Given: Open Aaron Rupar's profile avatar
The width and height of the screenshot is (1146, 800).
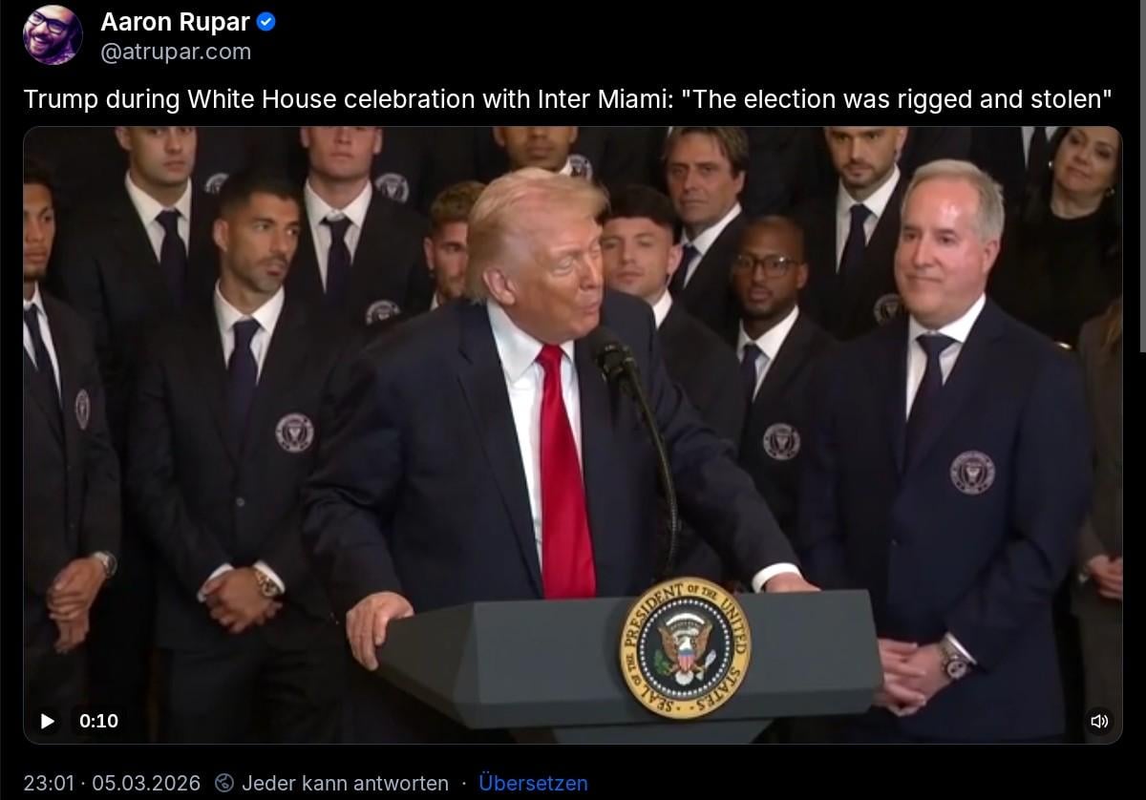Looking at the screenshot, I should pyautogui.click(x=53, y=35).
